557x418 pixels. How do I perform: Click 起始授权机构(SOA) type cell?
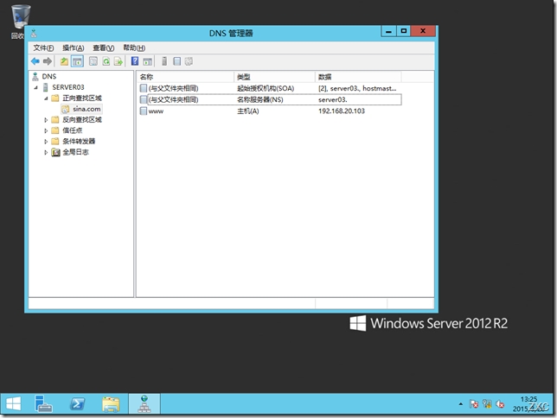[x=266, y=88]
